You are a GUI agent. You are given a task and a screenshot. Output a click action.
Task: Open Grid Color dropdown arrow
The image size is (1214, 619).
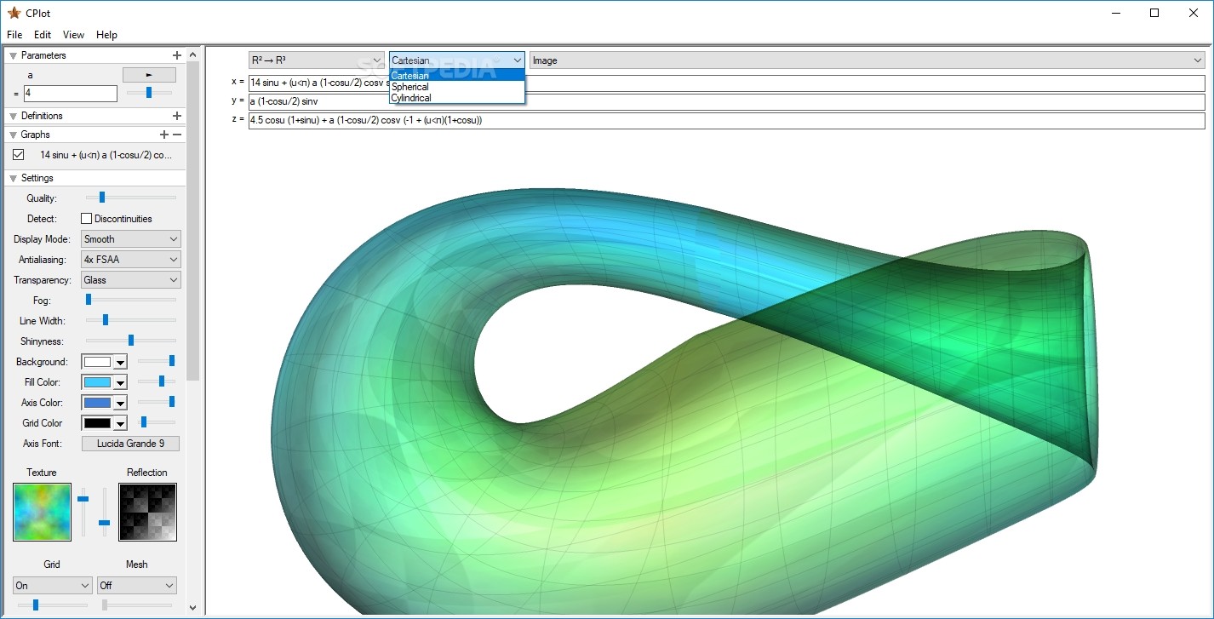point(120,424)
